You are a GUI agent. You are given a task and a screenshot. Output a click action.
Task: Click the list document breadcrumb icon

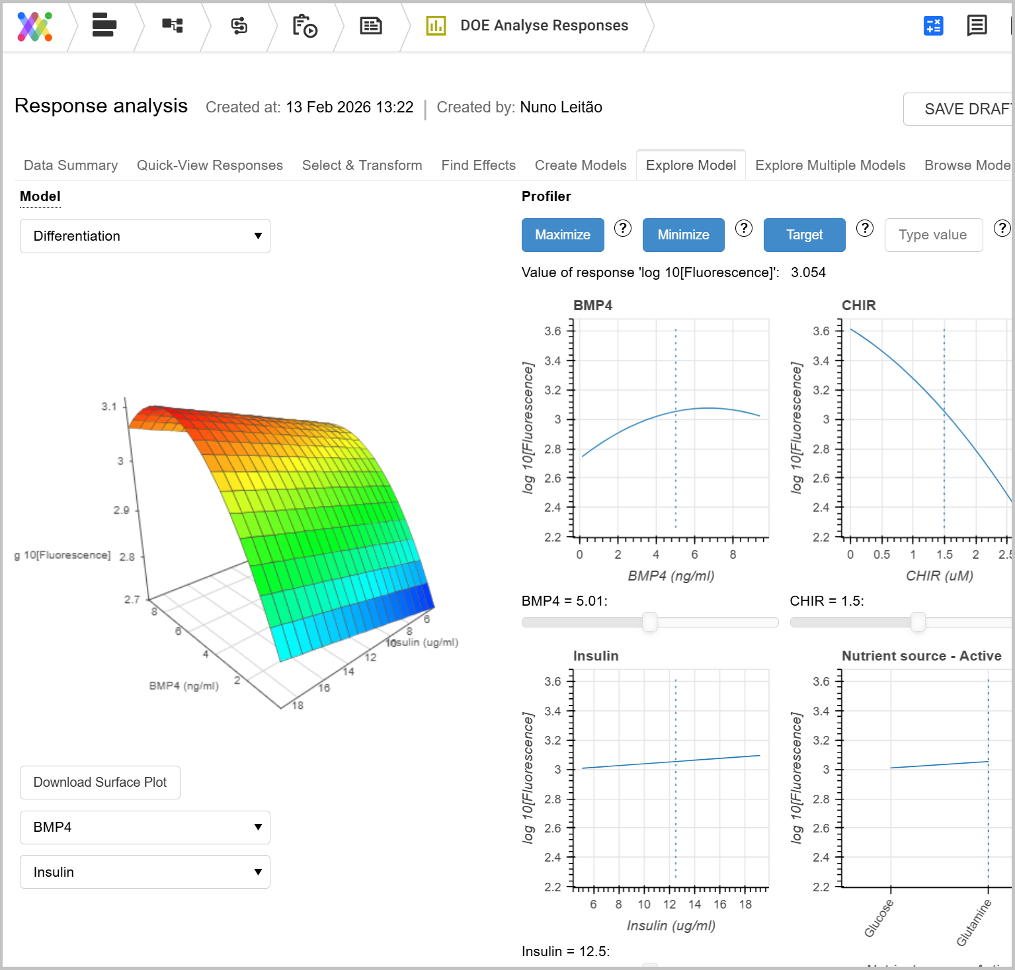[370, 26]
